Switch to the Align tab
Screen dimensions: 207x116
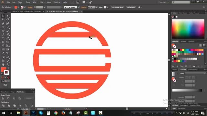click(x=13, y=92)
